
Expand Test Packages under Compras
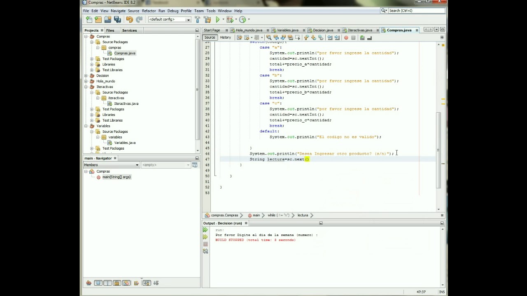(x=92, y=59)
